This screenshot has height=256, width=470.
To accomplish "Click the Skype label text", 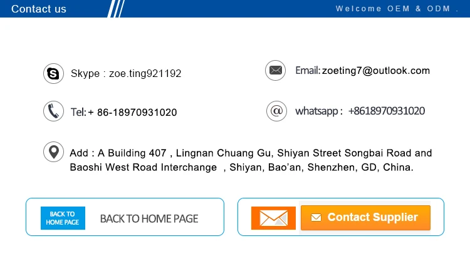I will click(85, 74).
